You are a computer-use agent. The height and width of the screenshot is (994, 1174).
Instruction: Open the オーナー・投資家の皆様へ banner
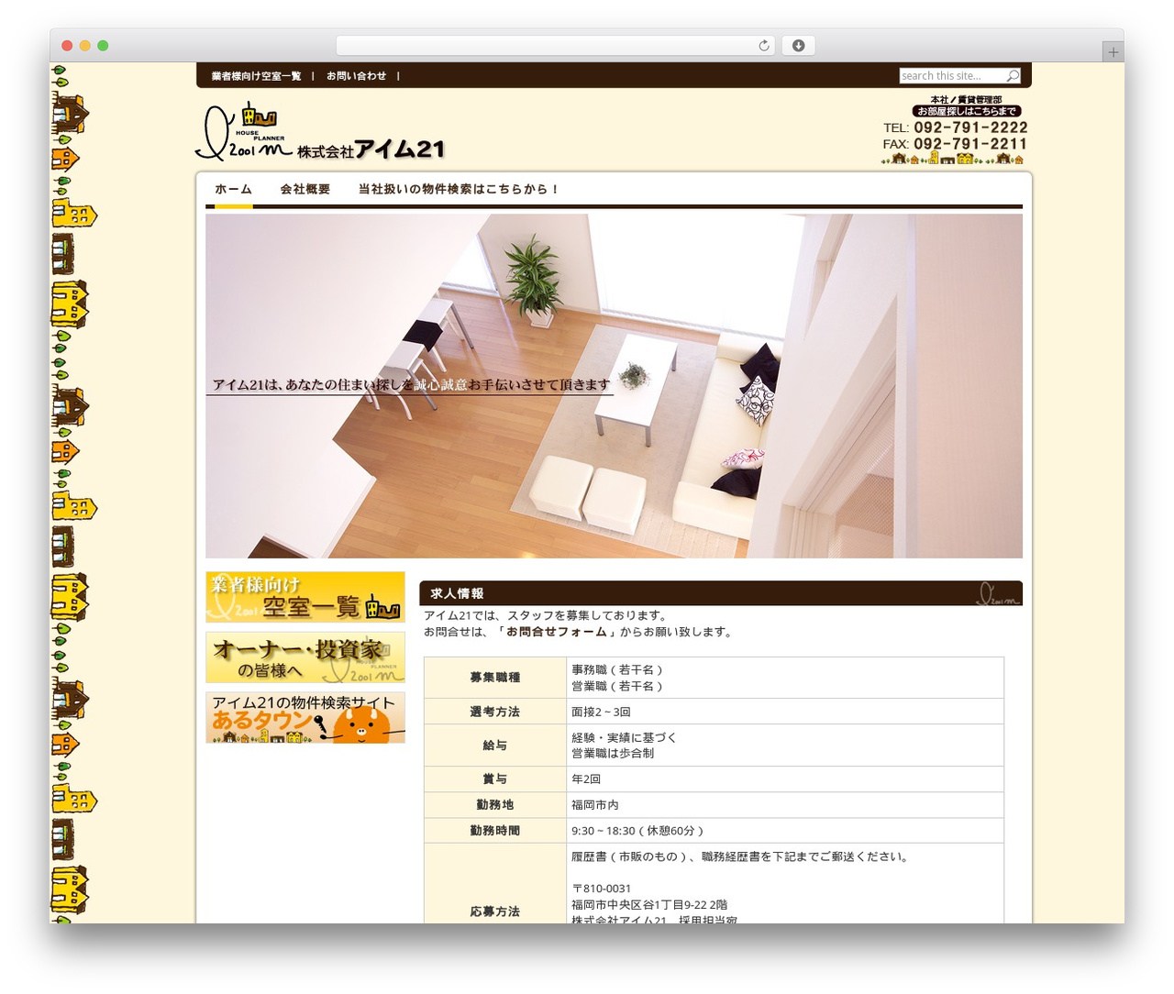tap(305, 657)
